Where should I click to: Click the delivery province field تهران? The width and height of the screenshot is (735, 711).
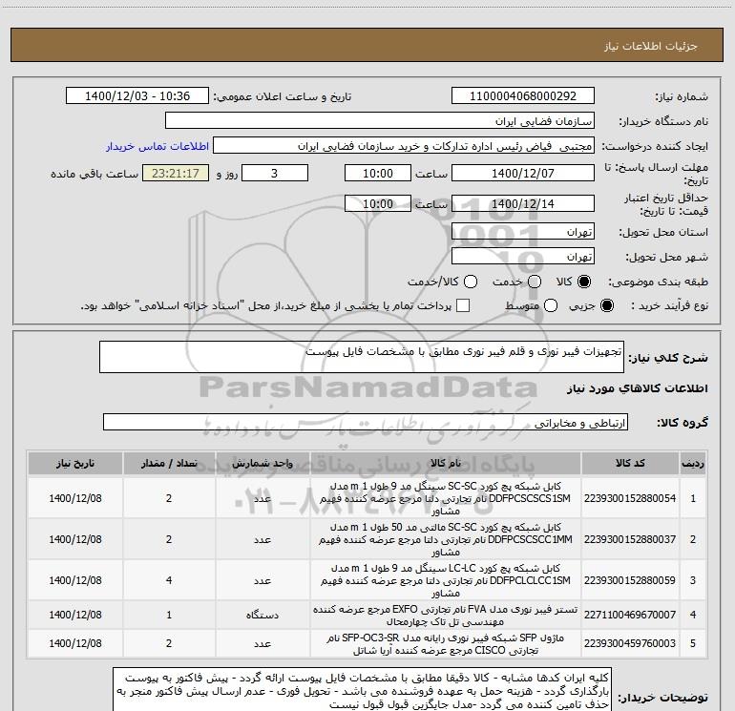pos(523,232)
